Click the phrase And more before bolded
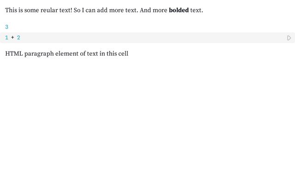 [x=153, y=10]
